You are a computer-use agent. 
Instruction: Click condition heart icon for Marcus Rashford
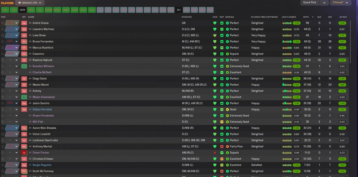pyautogui.click(x=215, y=48)
